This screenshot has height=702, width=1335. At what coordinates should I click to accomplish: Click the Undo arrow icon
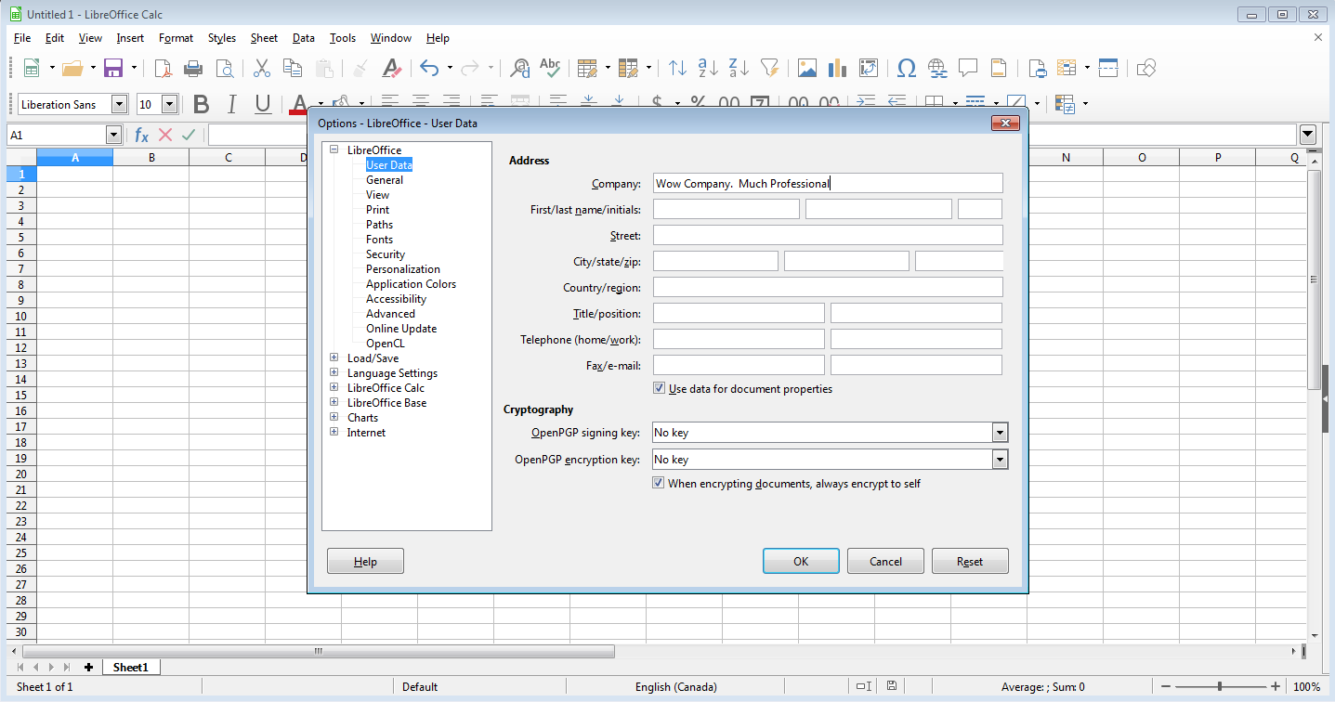click(x=428, y=68)
